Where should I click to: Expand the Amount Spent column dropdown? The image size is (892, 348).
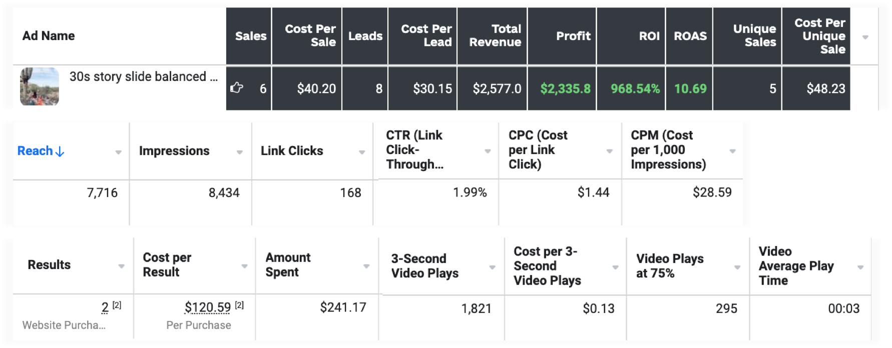click(x=366, y=266)
